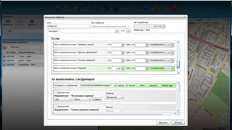Viewport: 232px width, 130px height.
Task: Click the red power icon in top toolbar
Action: pyautogui.click(x=175, y=8)
